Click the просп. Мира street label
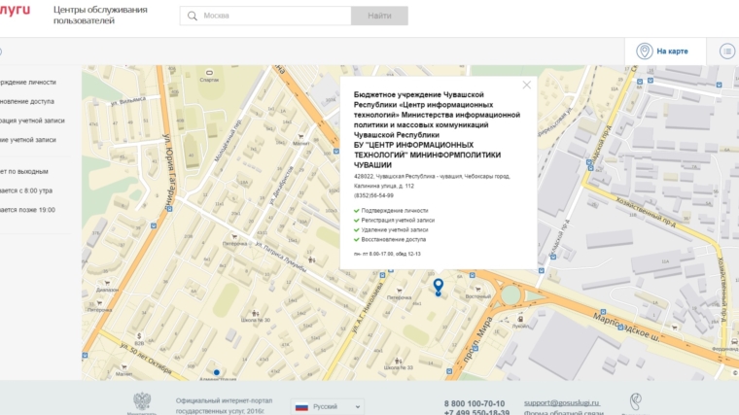The image size is (739, 415). pos(477,339)
